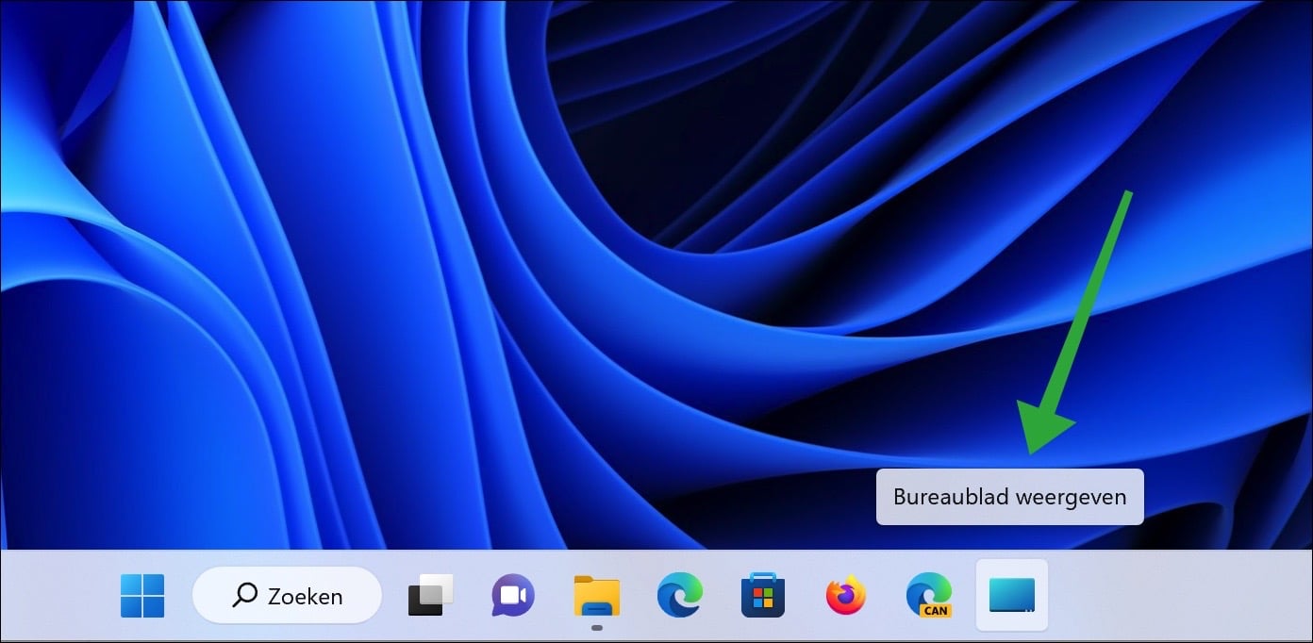Click the magnifying glass in Zoeken
Screen dimensions: 1313x643
245,596
